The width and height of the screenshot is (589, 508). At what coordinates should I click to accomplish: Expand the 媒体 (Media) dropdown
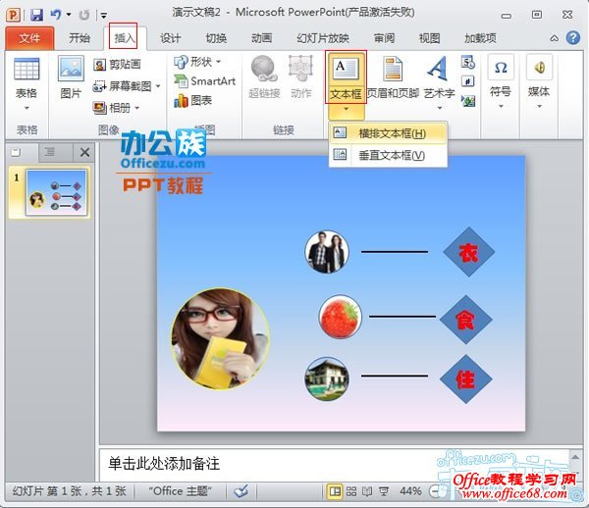point(538,91)
